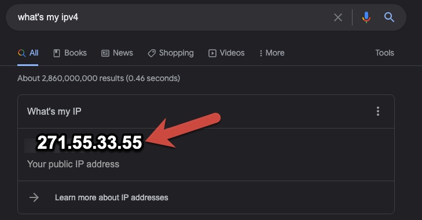
Task: Start voice search with microphone icon
Action: 366,17
